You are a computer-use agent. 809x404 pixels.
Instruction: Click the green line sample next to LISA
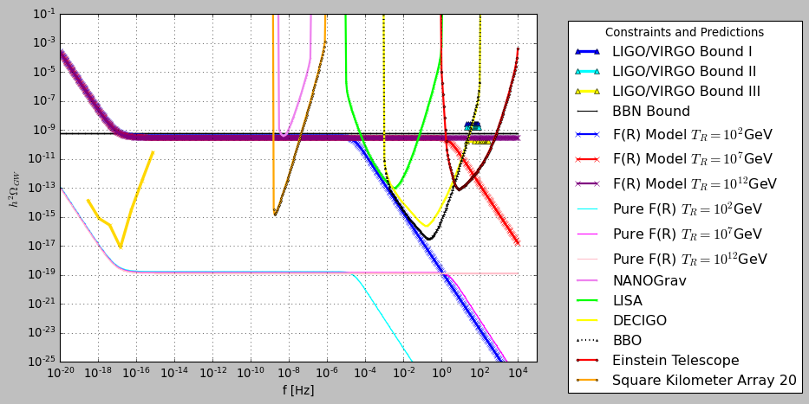pos(588,300)
